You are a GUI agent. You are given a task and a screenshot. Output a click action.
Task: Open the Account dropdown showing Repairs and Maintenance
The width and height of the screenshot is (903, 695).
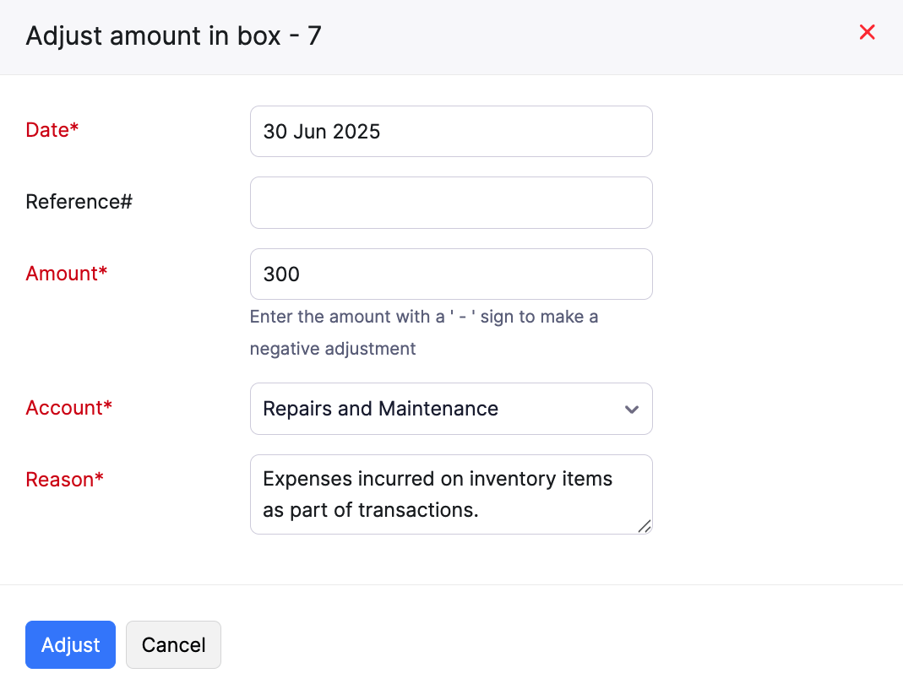[x=439, y=410]
